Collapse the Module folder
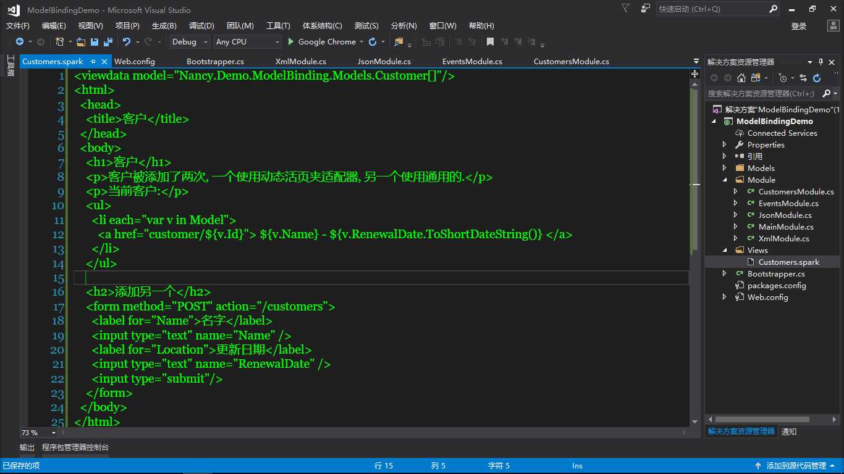Viewport: 844px width, 474px height. pos(725,180)
